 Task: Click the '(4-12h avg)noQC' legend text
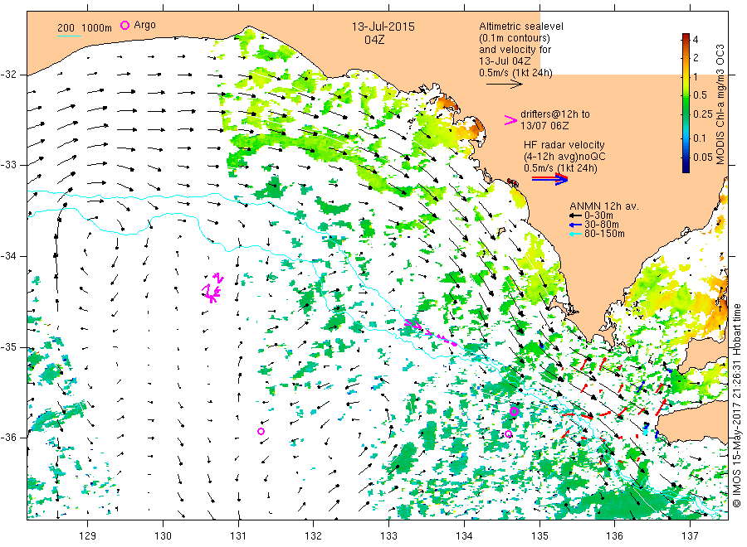[x=564, y=157]
